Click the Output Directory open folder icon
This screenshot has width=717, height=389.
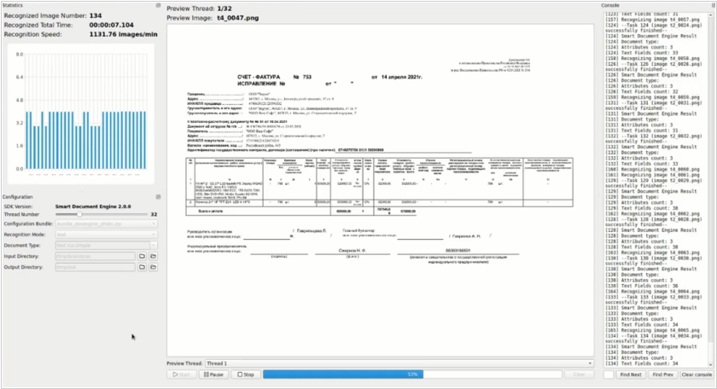click(x=154, y=267)
